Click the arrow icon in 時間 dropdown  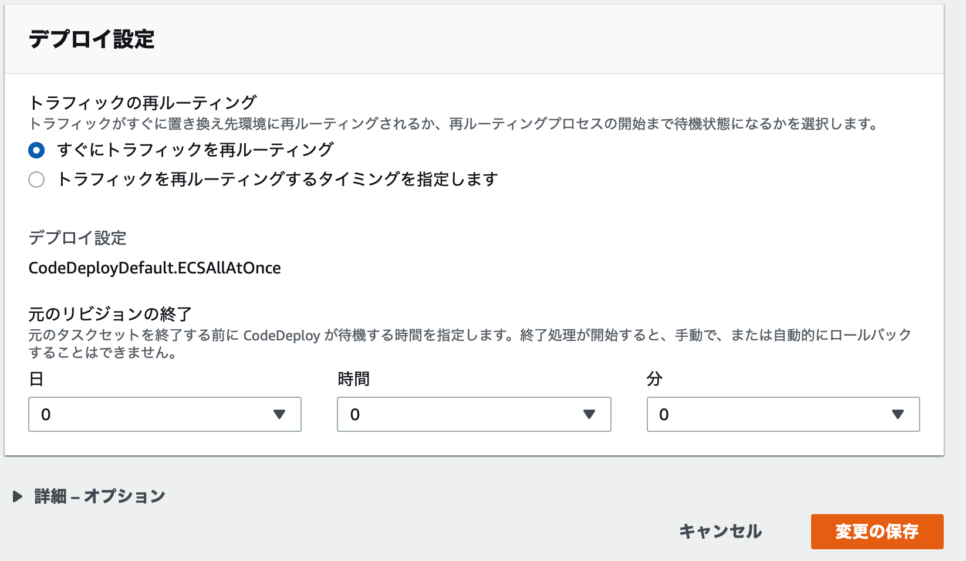click(x=589, y=414)
